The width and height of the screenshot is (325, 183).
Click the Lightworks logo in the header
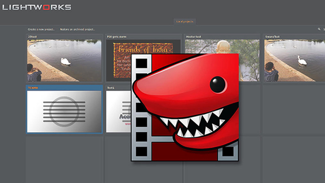click(x=37, y=7)
